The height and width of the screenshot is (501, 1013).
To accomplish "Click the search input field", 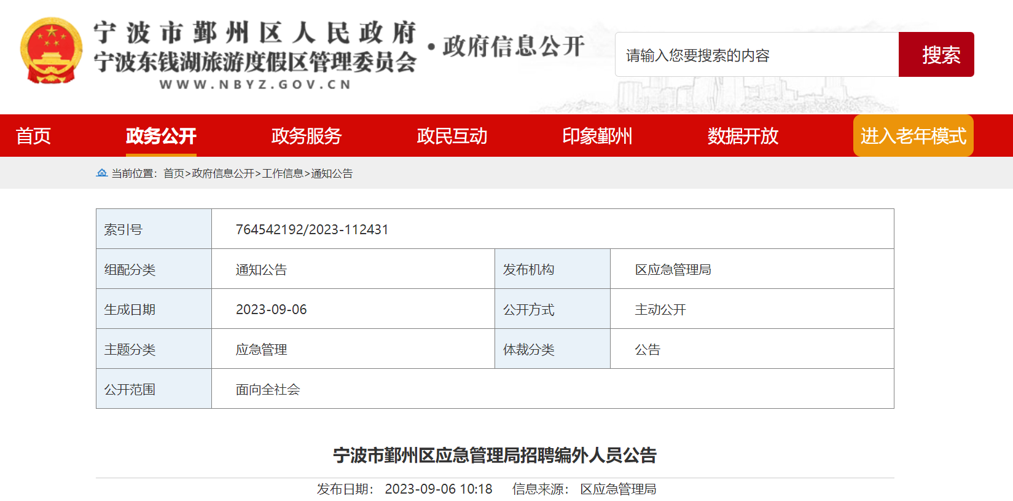I will click(x=757, y=55).
